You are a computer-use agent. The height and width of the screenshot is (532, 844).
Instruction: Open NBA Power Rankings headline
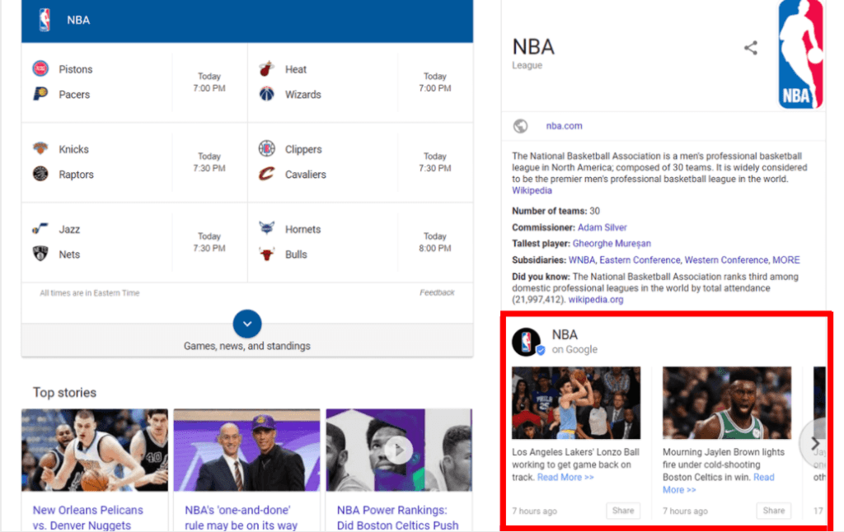click(398, 517)
